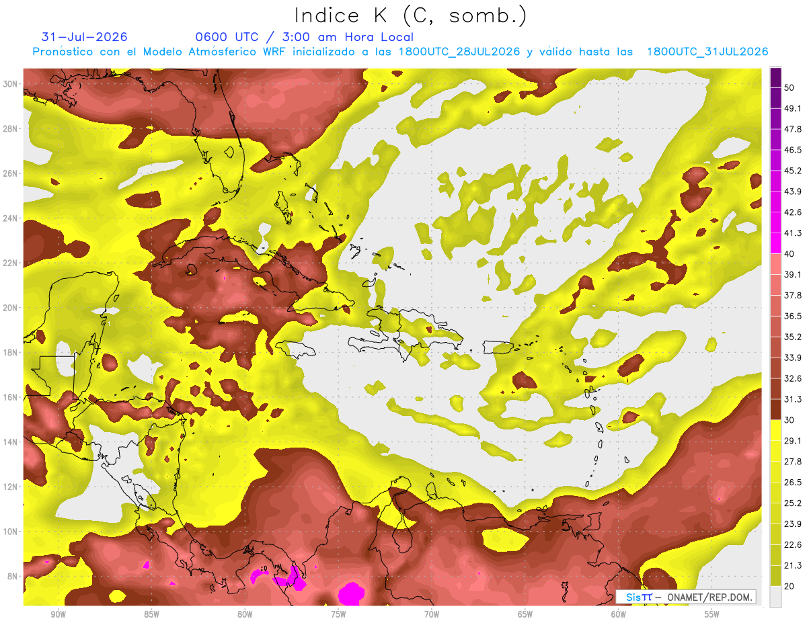Click the colorbar label '36.5'
The height and width of the screenshot is (623, 807).
click(793, 316)
